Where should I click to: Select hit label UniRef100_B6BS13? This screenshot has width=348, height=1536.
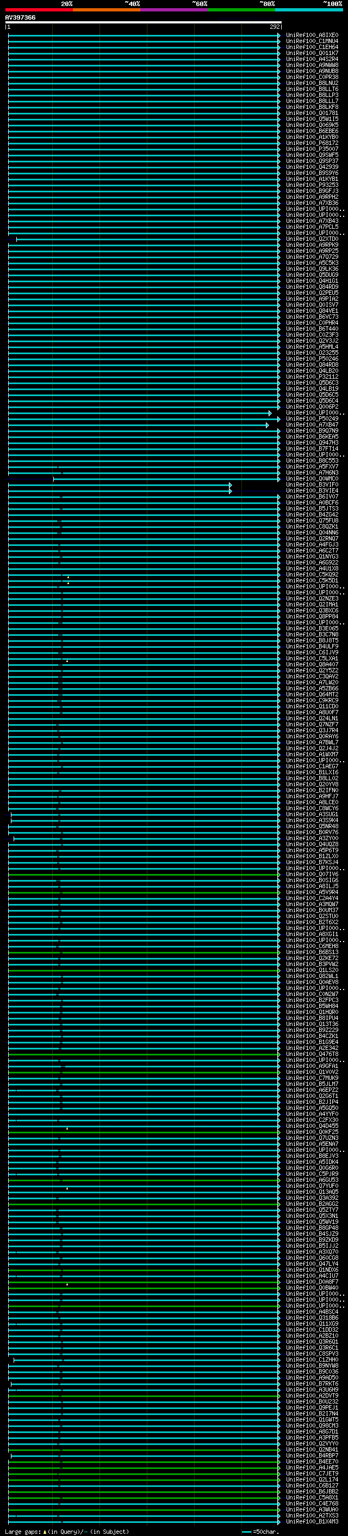click(x=312, y=952)
